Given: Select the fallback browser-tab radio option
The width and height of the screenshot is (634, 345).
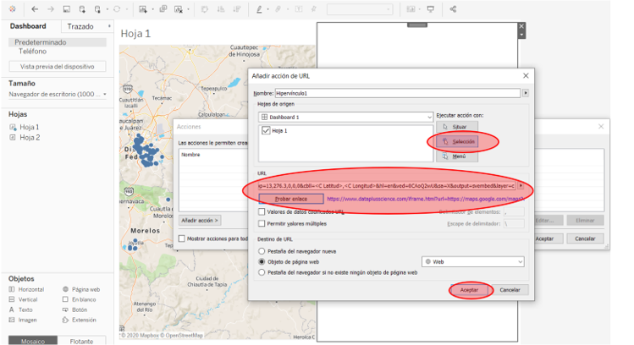Looking at the screenshot, I should [262, 272].
